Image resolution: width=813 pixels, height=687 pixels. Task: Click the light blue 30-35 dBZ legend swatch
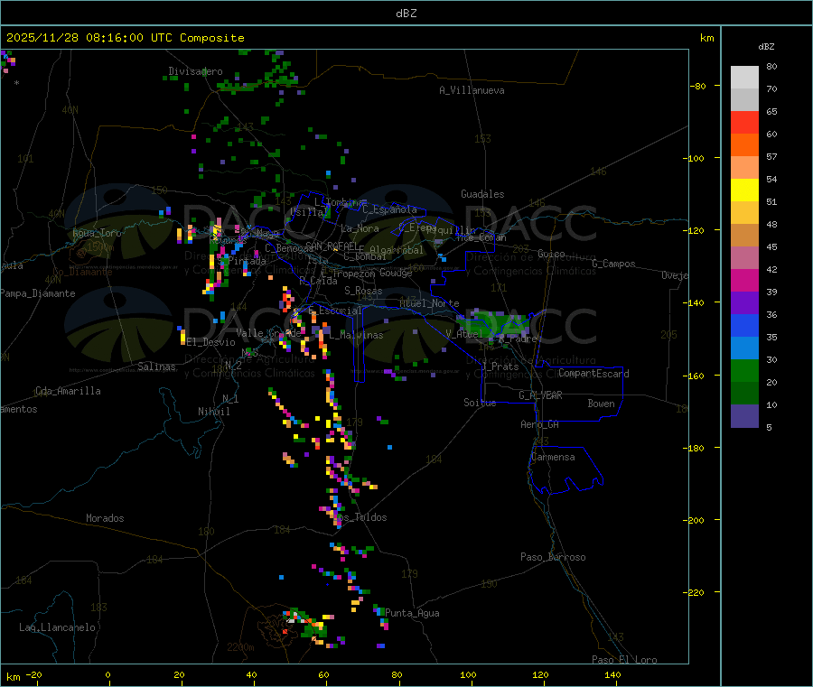pyautogui.click(x=744, y=348)
